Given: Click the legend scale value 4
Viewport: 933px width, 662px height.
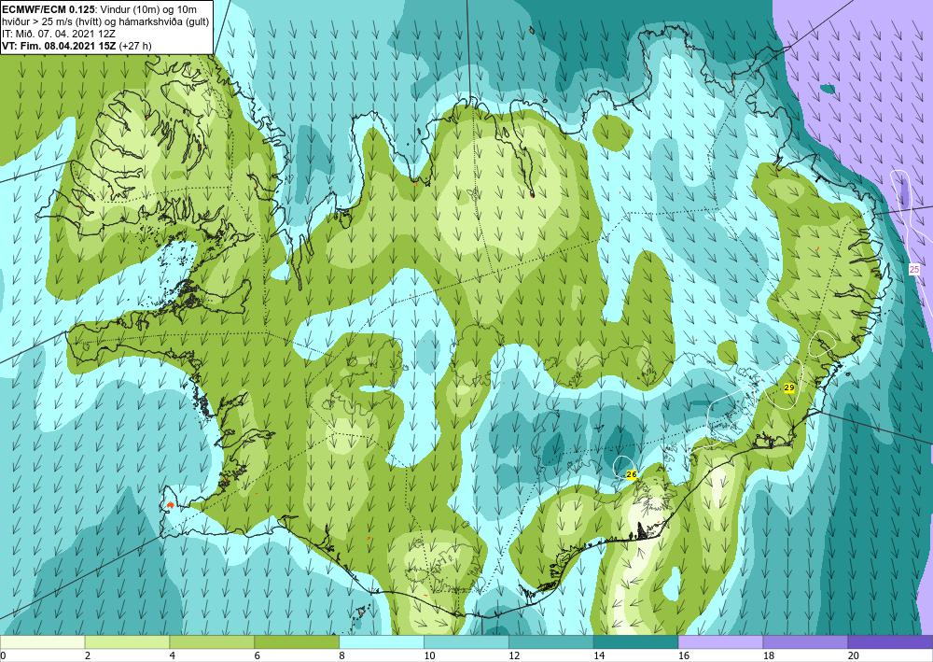Looking at the screenshot, I should click(x=172, y=656).
